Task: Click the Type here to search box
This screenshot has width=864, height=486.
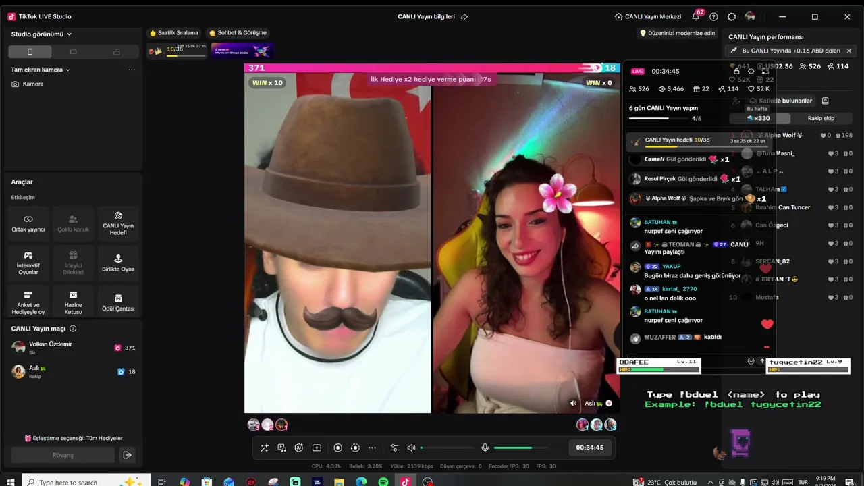Action: 86,482
